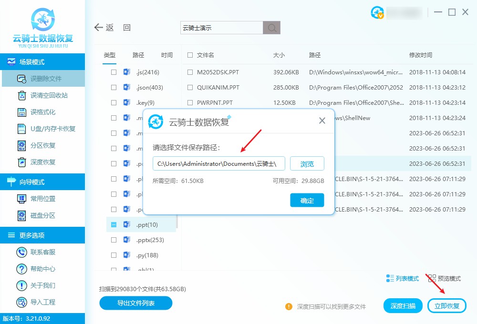The width and height of the screenshot is (477, 324).
Task: Select the 分区恢复 option
Action: (43, 146)
